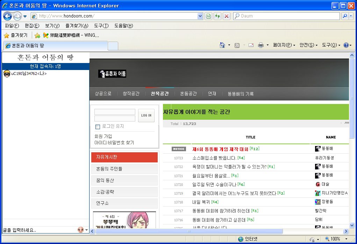Open the 창작공간 navigation item

[x=131, y=94]
